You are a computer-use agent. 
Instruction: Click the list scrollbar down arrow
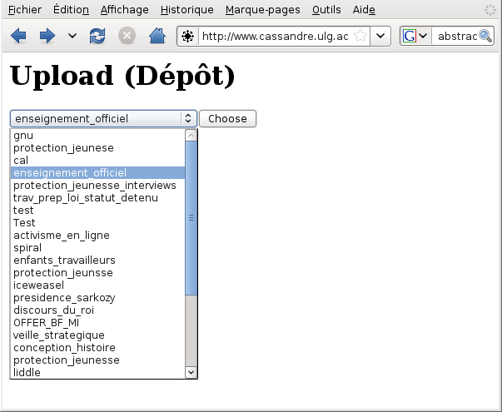191,372
